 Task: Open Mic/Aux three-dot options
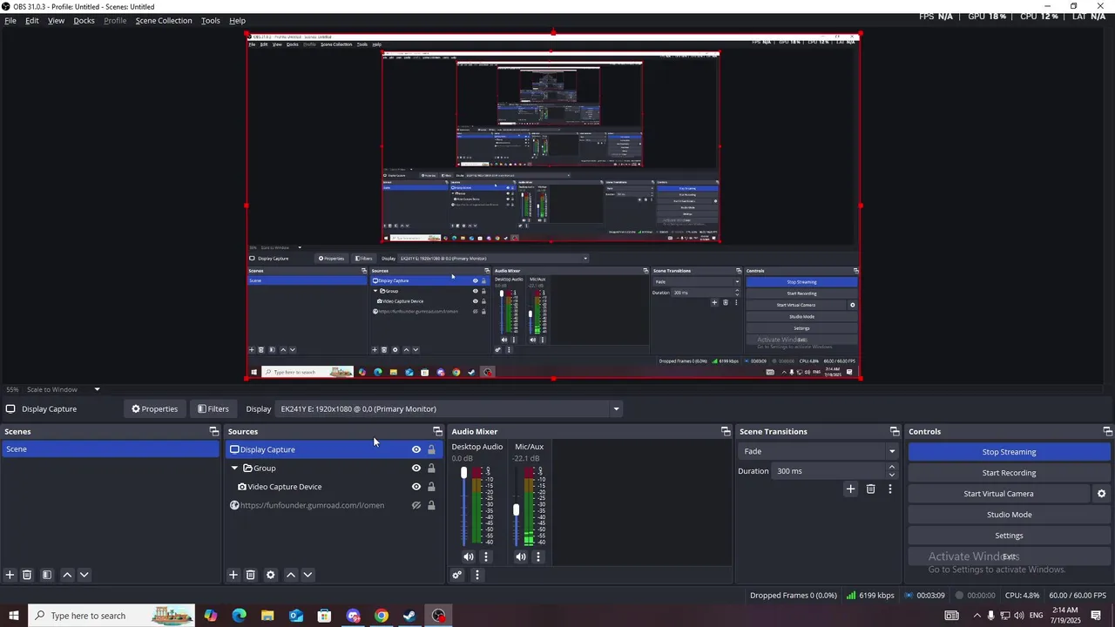(537, 556)
